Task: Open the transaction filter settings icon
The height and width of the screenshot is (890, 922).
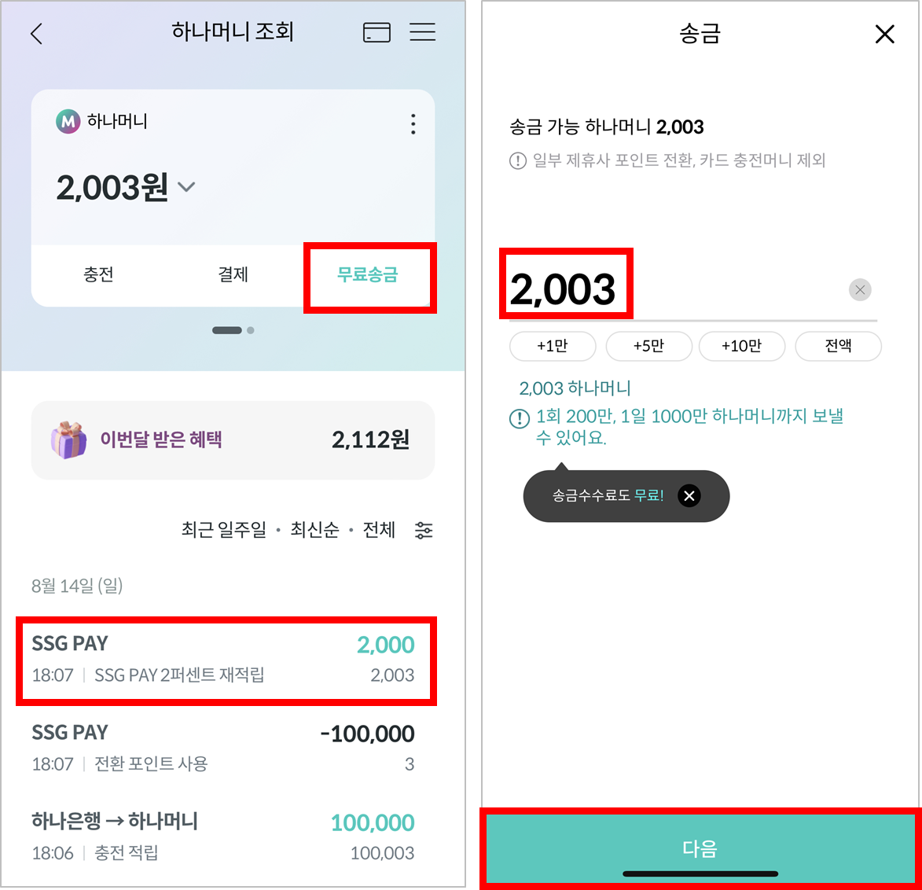Action: click(x=424, y=530)
